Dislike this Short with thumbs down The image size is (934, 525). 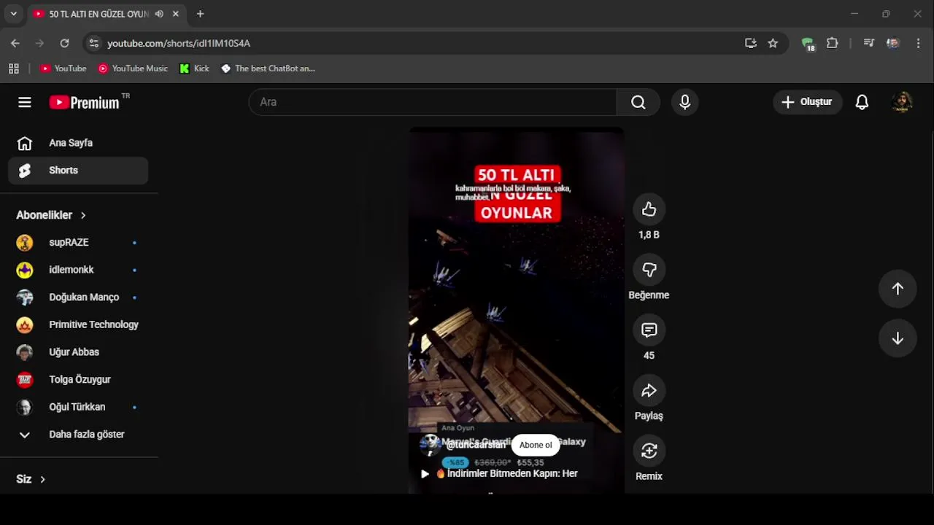pos(649,271)
